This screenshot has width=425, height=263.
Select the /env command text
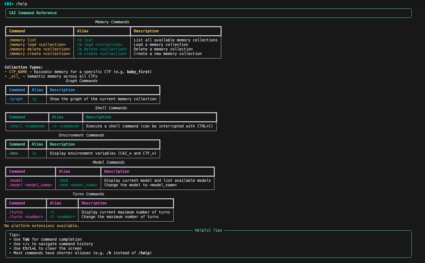pos(14,153)
